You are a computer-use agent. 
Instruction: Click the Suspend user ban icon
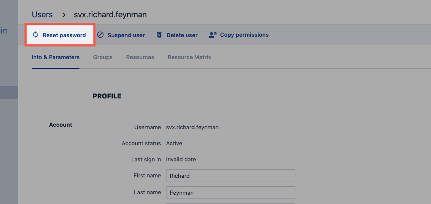click(100, 35)
